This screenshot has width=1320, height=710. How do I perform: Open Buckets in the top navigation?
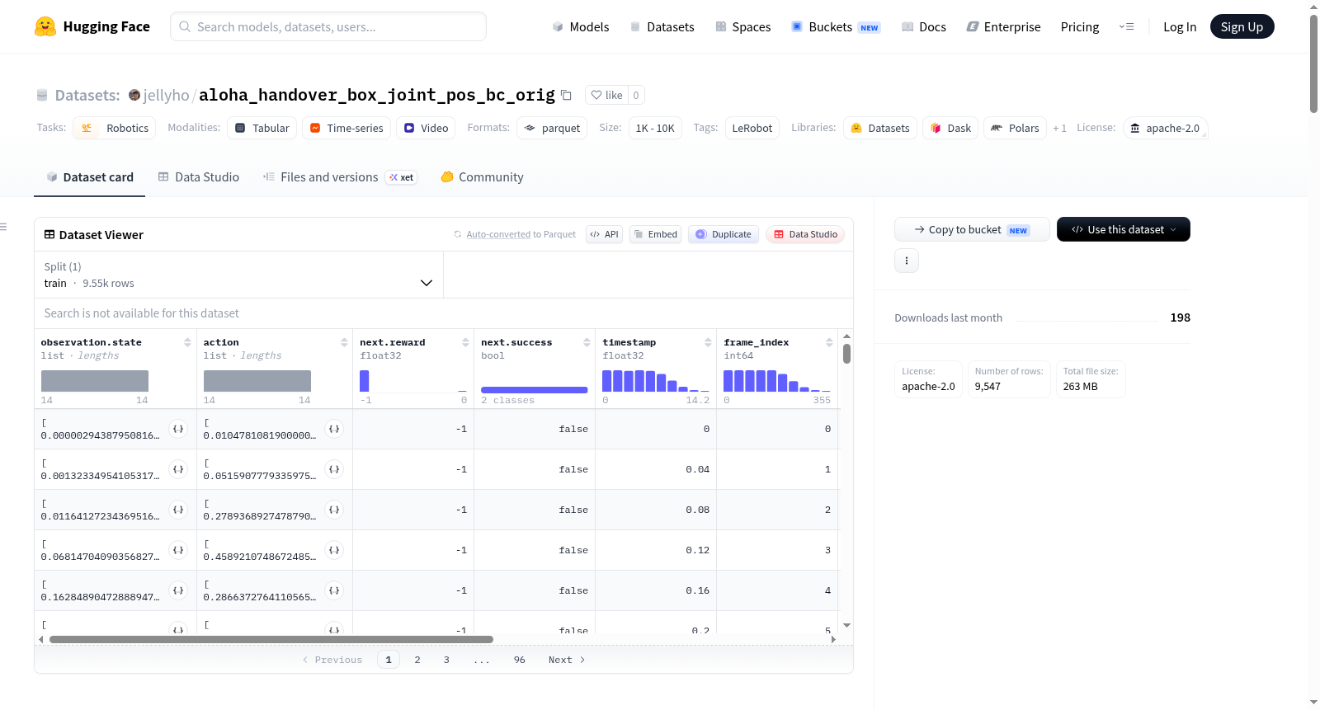tap(836, 26)
